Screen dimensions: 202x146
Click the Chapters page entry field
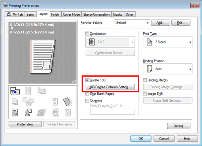[x=112, y=112]
